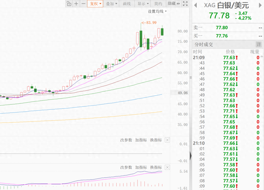Select the :46 row priced 77.66
The height and width of the screenshot is (190, 264).
tap(226, 79)
